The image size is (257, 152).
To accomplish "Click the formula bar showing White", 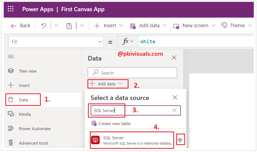I will tap(196, 41).
